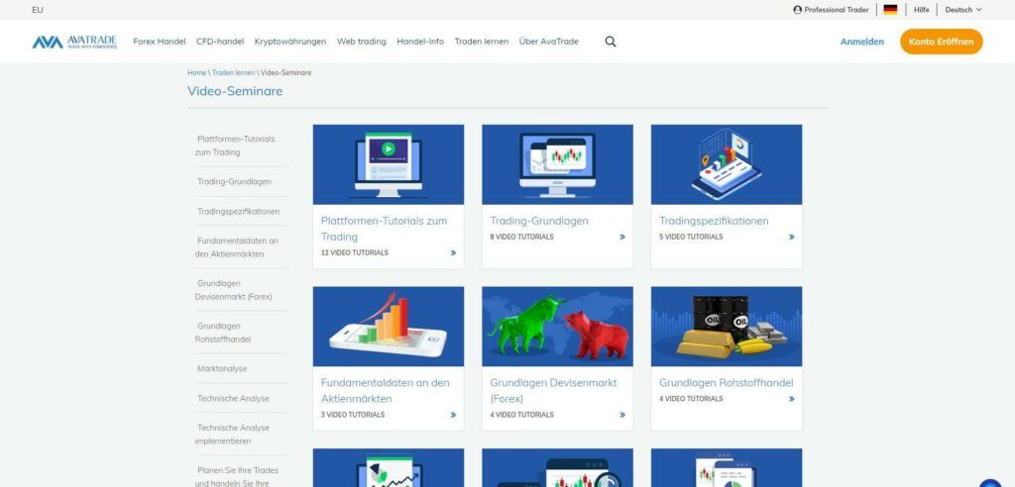Click the 12 VIDEO TUTORIALS text
Image resolution: width=1015 pixels, height=487 pixels.
(x=355, y=252)
